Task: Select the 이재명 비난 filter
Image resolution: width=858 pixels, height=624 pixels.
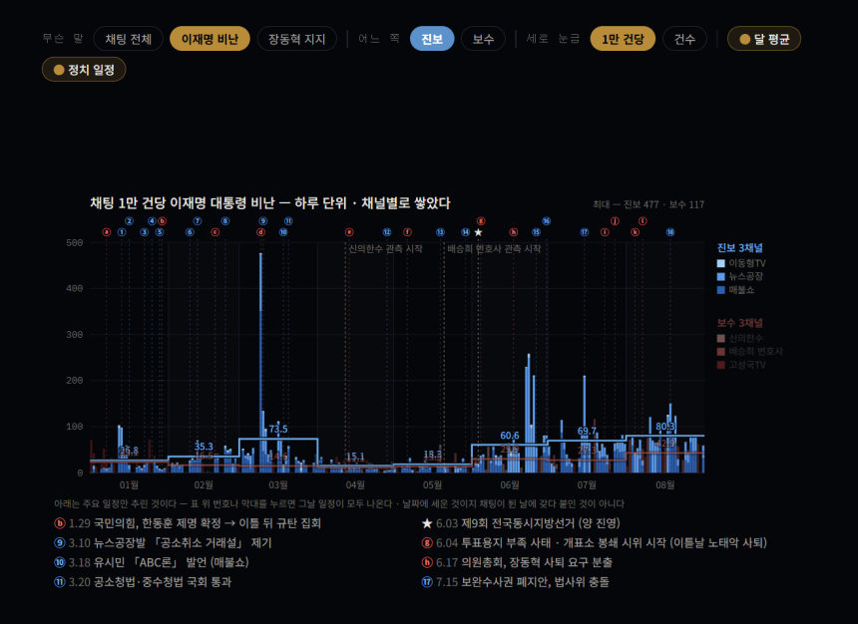Action: (x=210, y=39)
